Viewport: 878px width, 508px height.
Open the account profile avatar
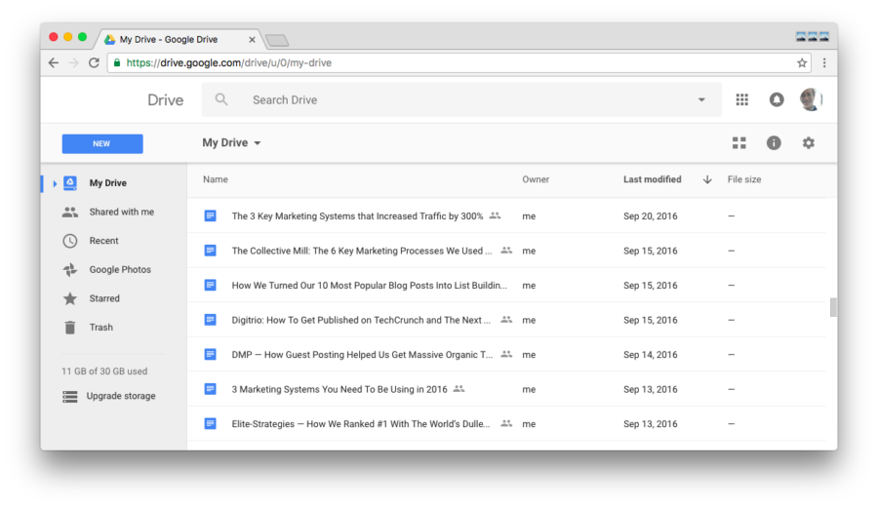click(811, 99)
